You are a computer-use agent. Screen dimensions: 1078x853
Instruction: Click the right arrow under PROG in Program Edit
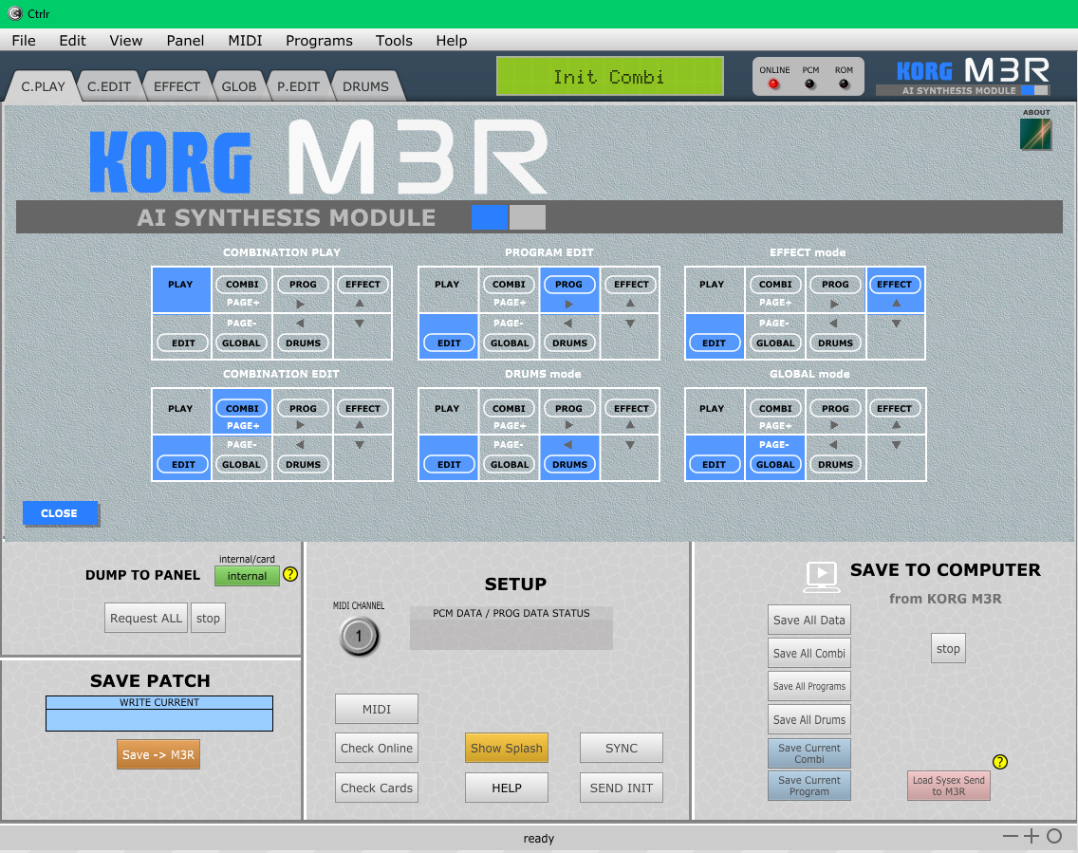coord(568,304)
